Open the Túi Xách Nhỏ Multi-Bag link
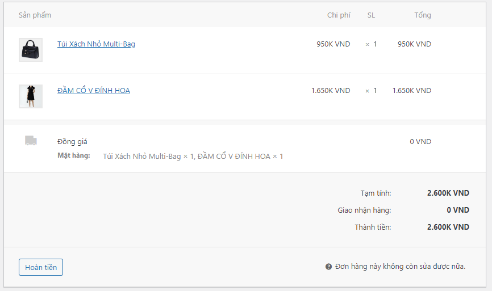The image size is (492, 291). (96, 44)
